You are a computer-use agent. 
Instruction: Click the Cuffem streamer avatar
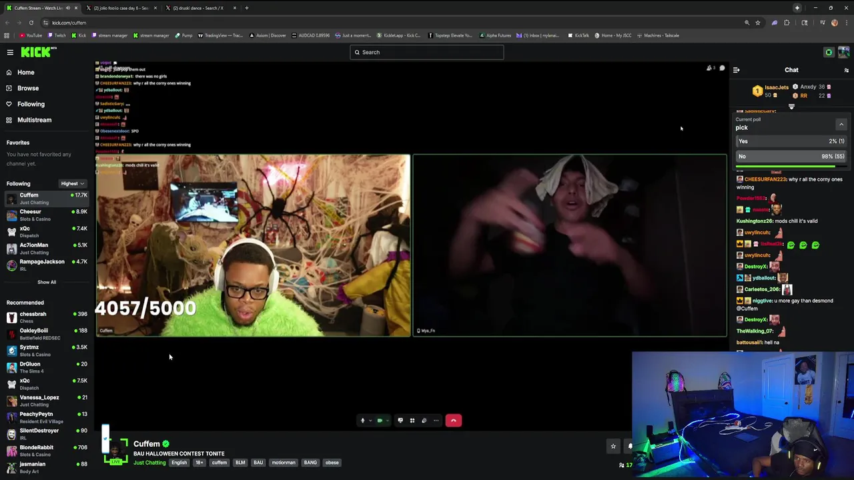(x=115, y=451)
